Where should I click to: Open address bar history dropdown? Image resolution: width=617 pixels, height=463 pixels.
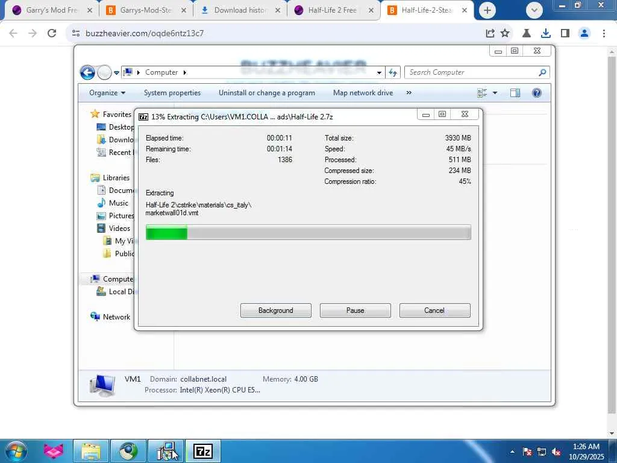379,72
